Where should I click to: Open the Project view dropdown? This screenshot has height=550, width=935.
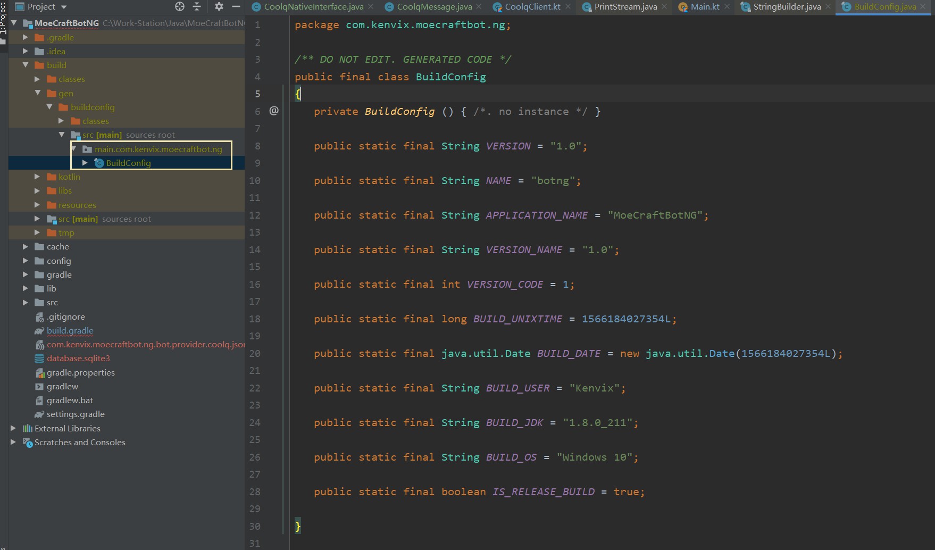(x=64, y=7)
